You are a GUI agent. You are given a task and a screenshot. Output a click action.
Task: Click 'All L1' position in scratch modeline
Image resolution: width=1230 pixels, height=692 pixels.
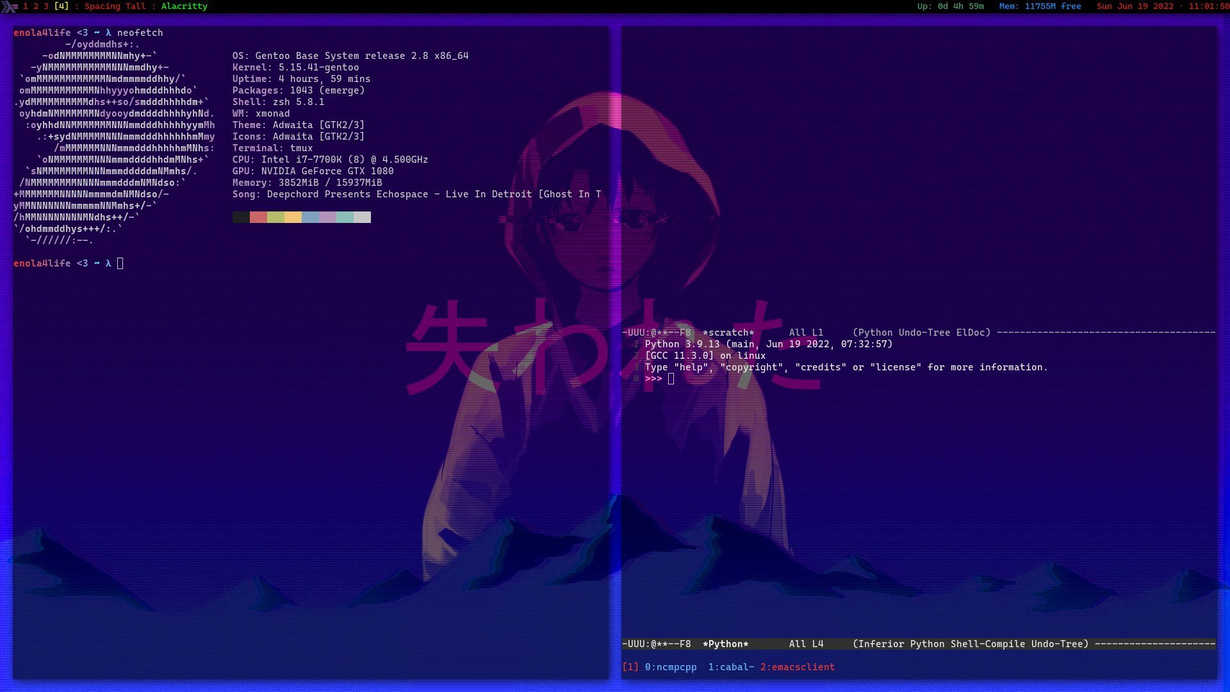[x=806, y=333]
